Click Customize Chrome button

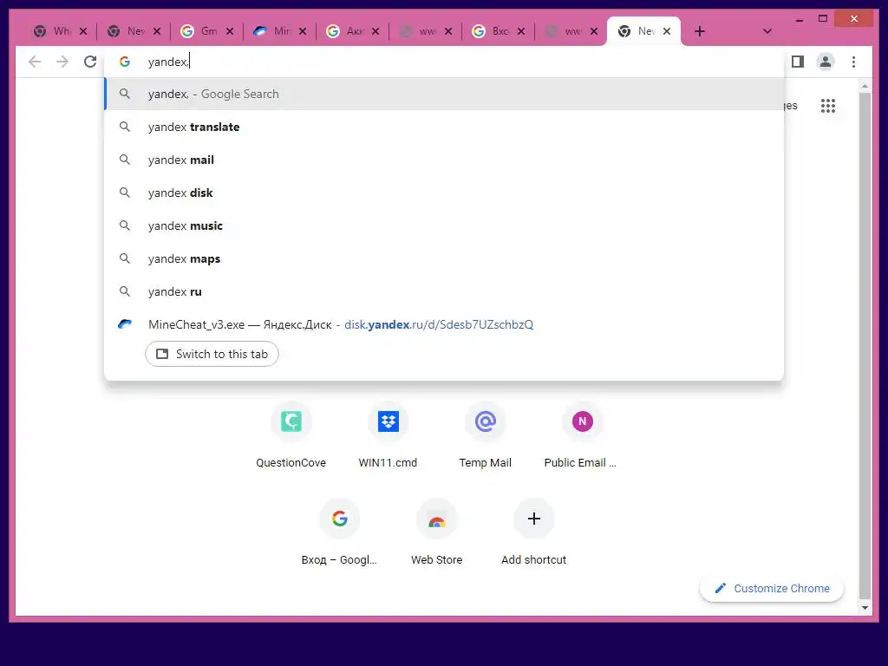tap(772, 589)
